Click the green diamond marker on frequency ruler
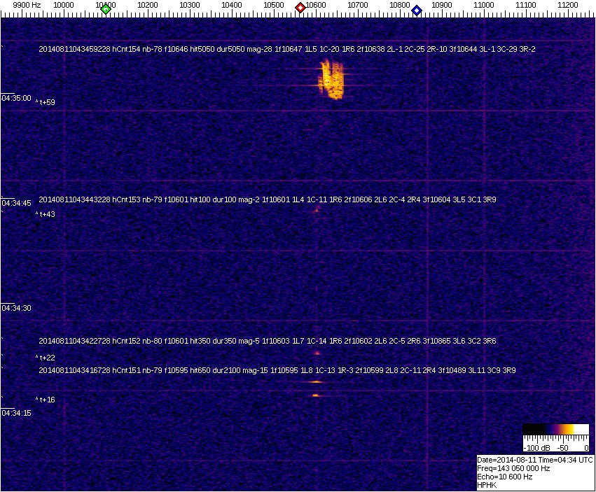The image size is (596, 492). click(x=106, y=8)
